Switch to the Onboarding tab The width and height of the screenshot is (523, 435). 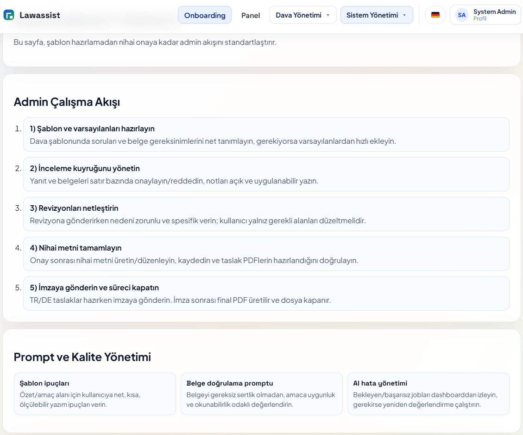(x=205, y=15)
